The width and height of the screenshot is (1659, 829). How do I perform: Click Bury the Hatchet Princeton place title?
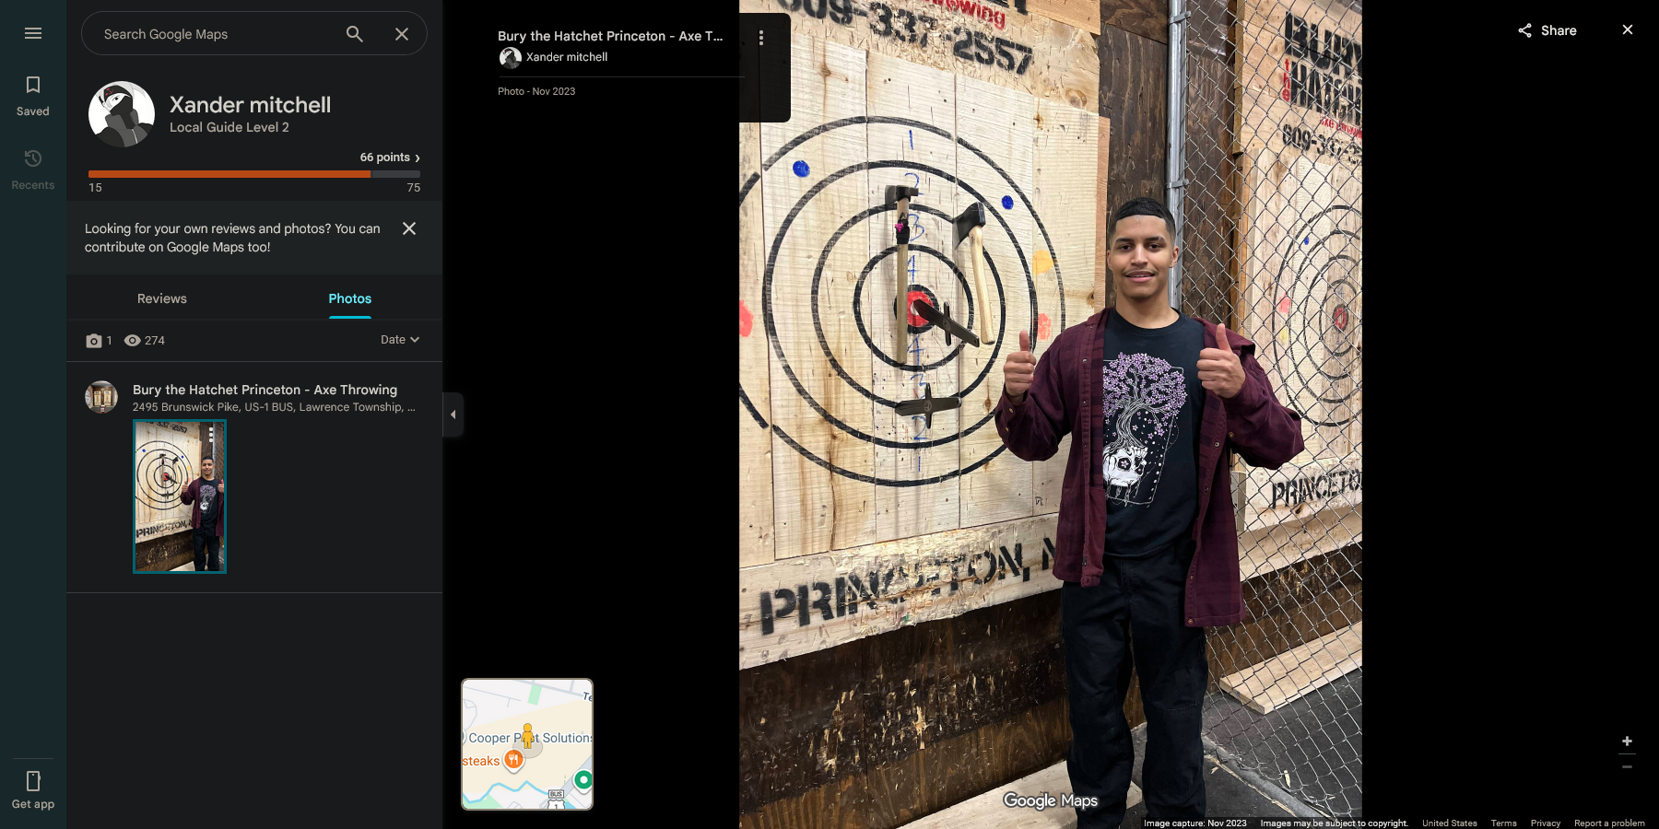(265, 390)
